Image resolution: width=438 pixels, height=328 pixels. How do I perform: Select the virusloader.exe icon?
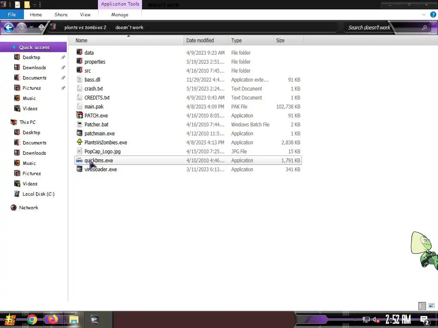tap(80, 169)
